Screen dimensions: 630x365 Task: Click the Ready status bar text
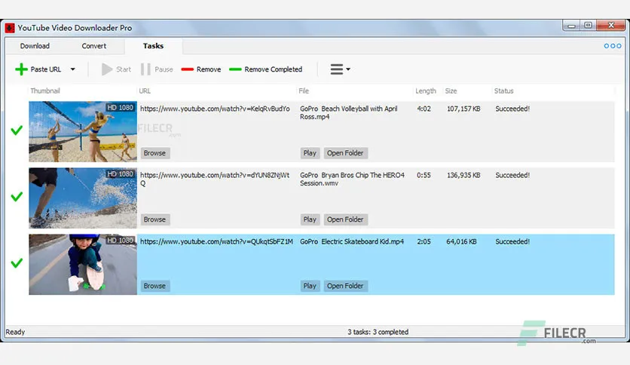15,332
